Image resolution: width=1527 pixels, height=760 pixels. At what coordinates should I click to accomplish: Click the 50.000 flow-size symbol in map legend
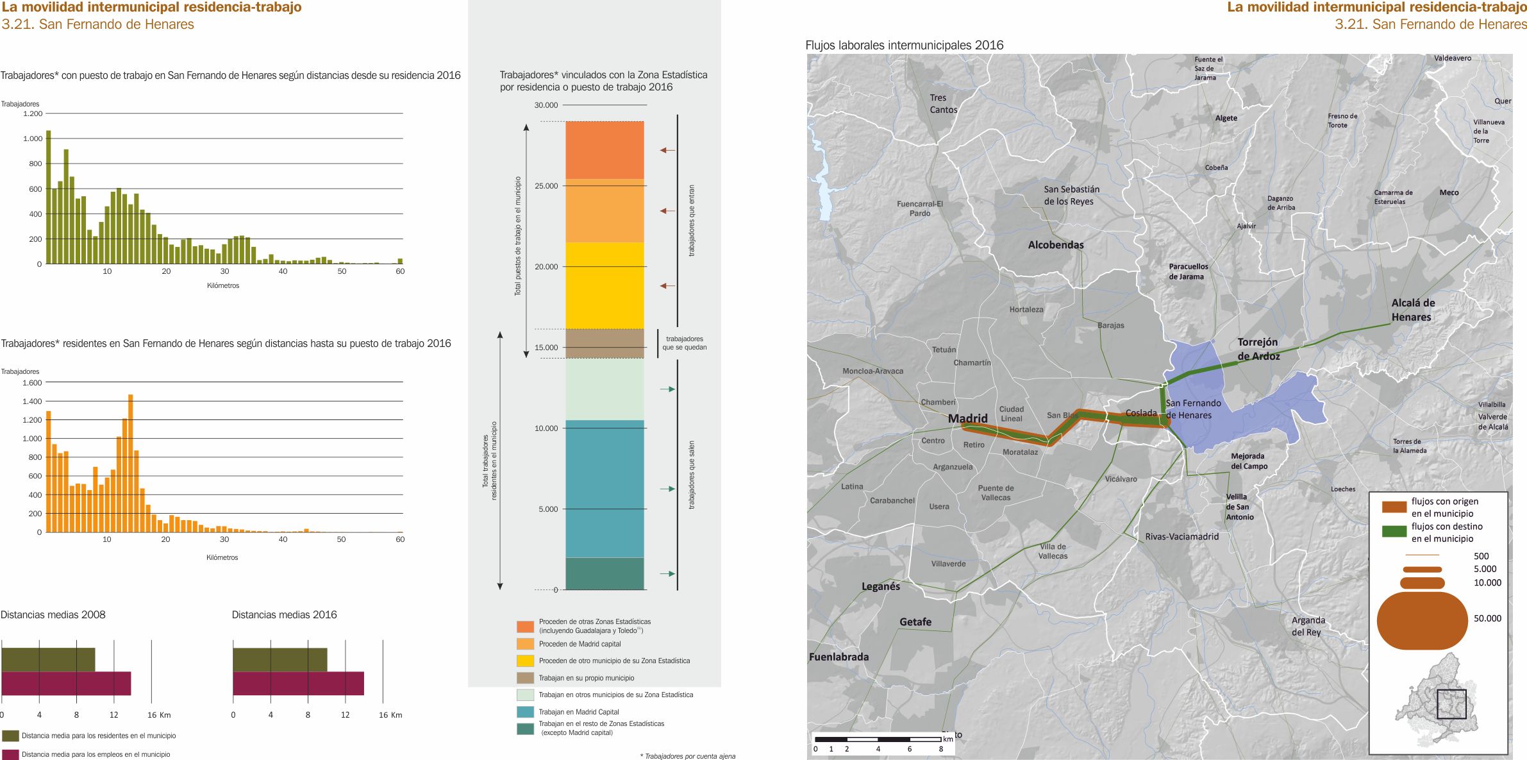[x=1422, y=620]
